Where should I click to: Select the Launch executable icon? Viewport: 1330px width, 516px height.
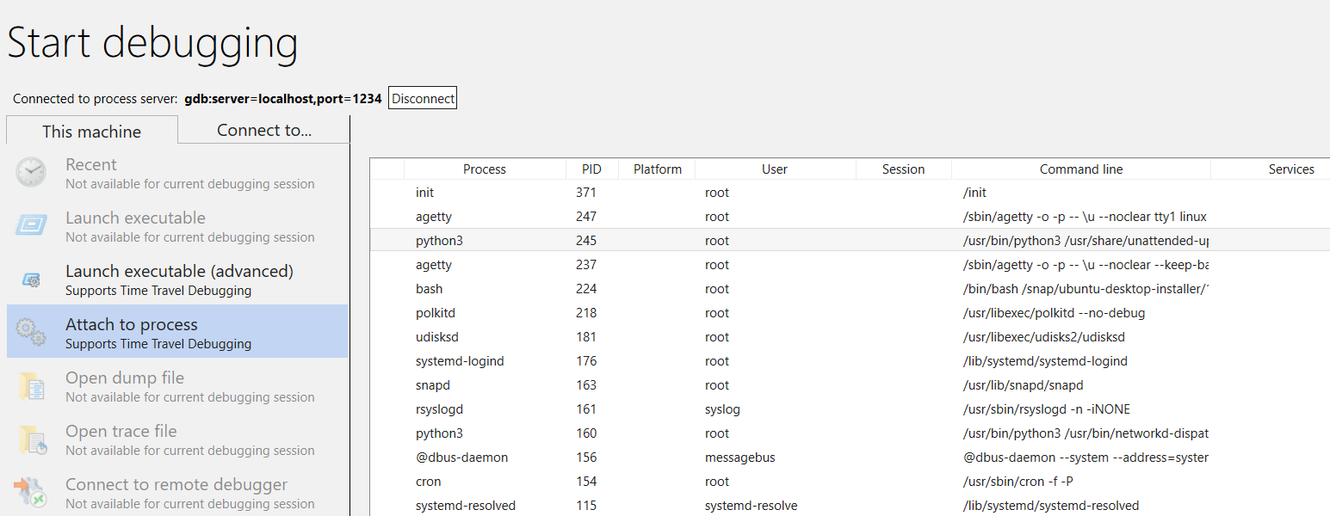tap(29, 225)
